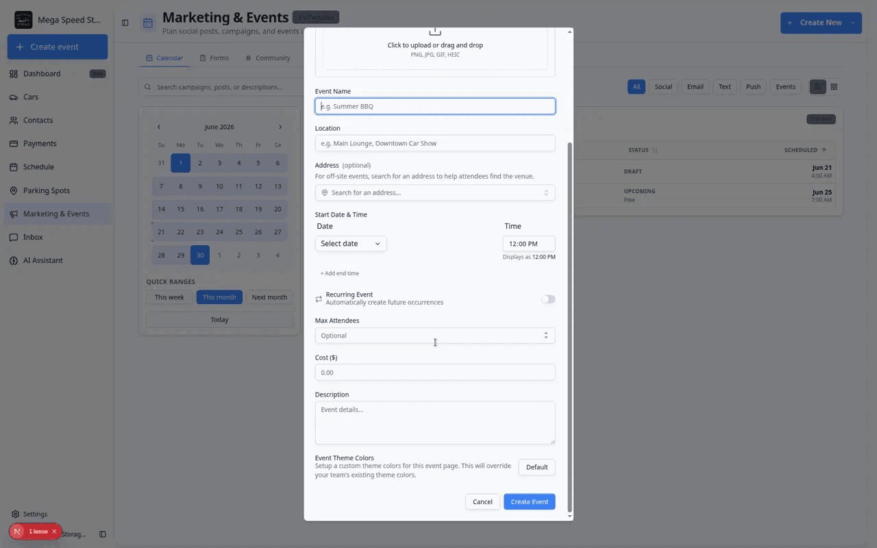
Task: Click the Cost input field
Action: pos(435,373)
